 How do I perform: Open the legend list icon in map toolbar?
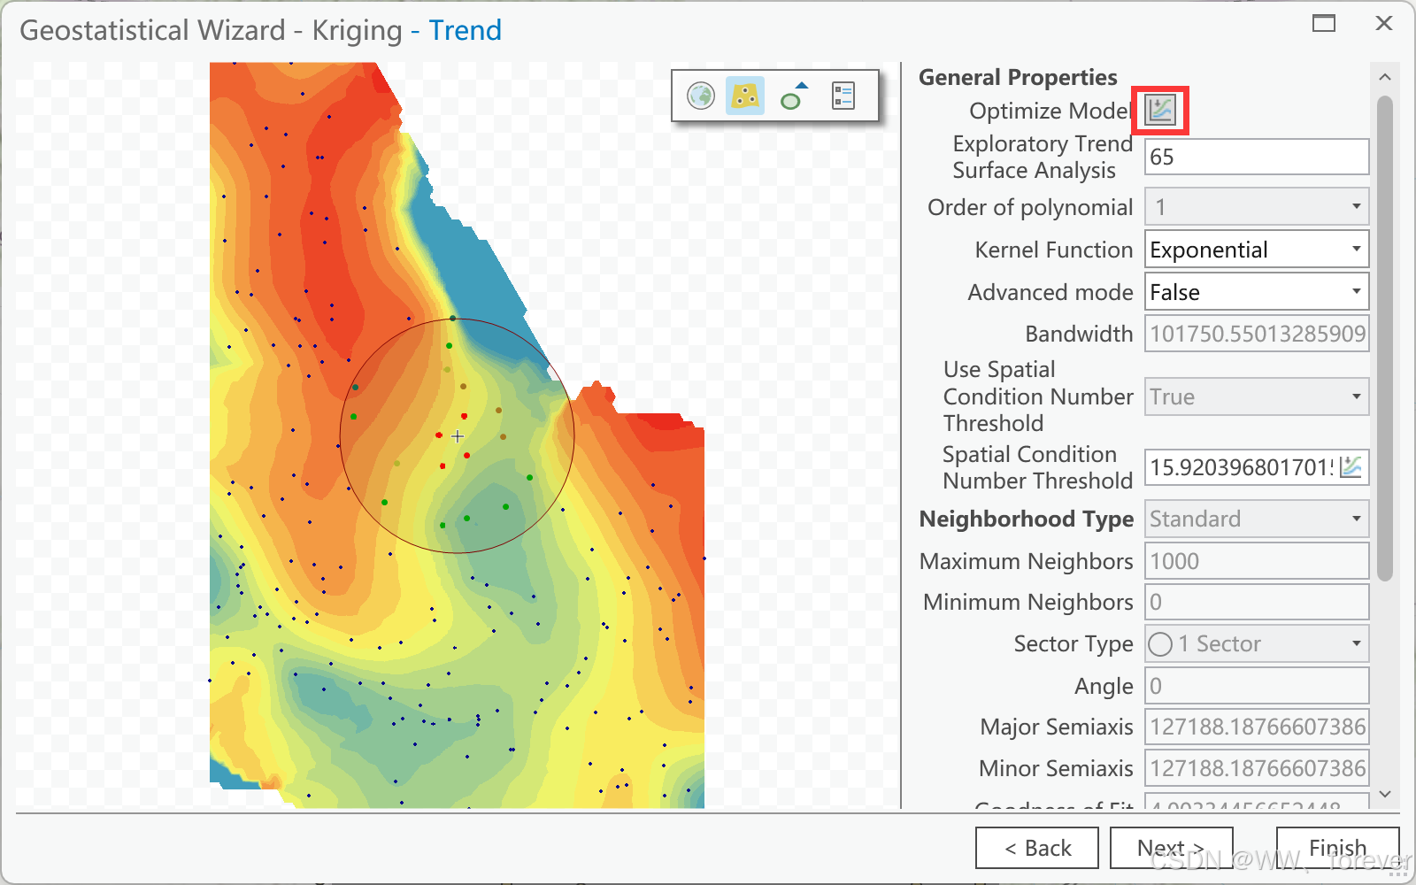click(x=843, y=96)
